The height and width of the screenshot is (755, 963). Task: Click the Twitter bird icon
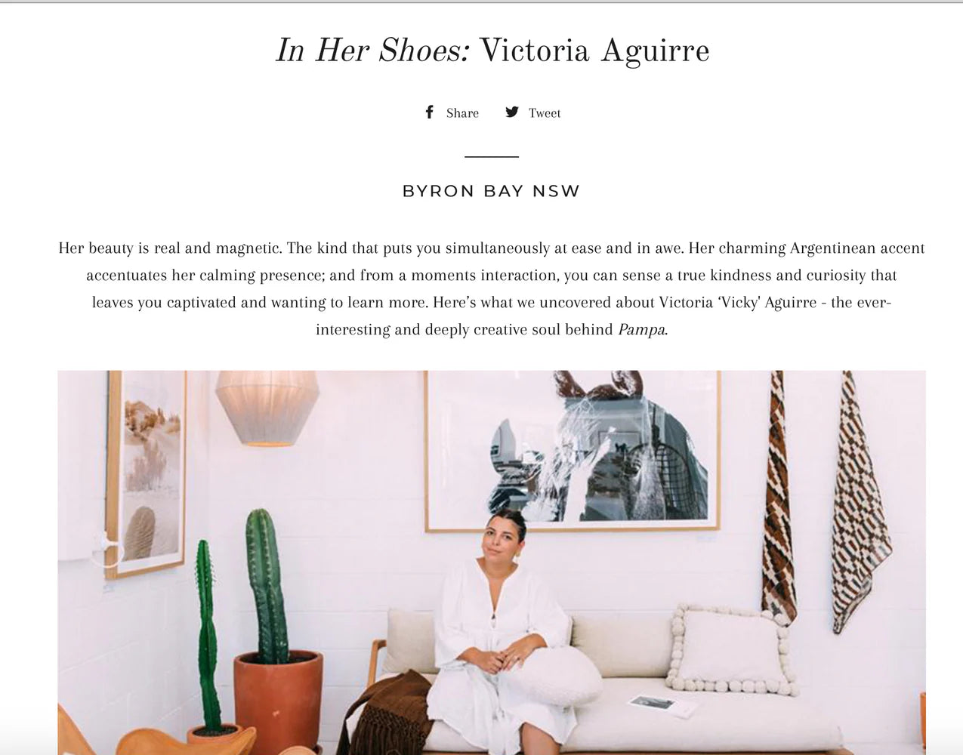point(512,112)
